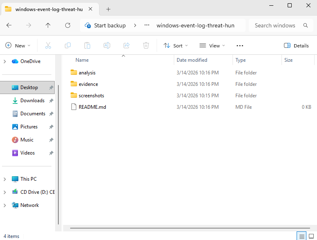Viewport: 317px width, 240px height.
Task: Open the breadcrumb ellipsis for hidden path
Action: pyautogui.click(x=147, y=25)
